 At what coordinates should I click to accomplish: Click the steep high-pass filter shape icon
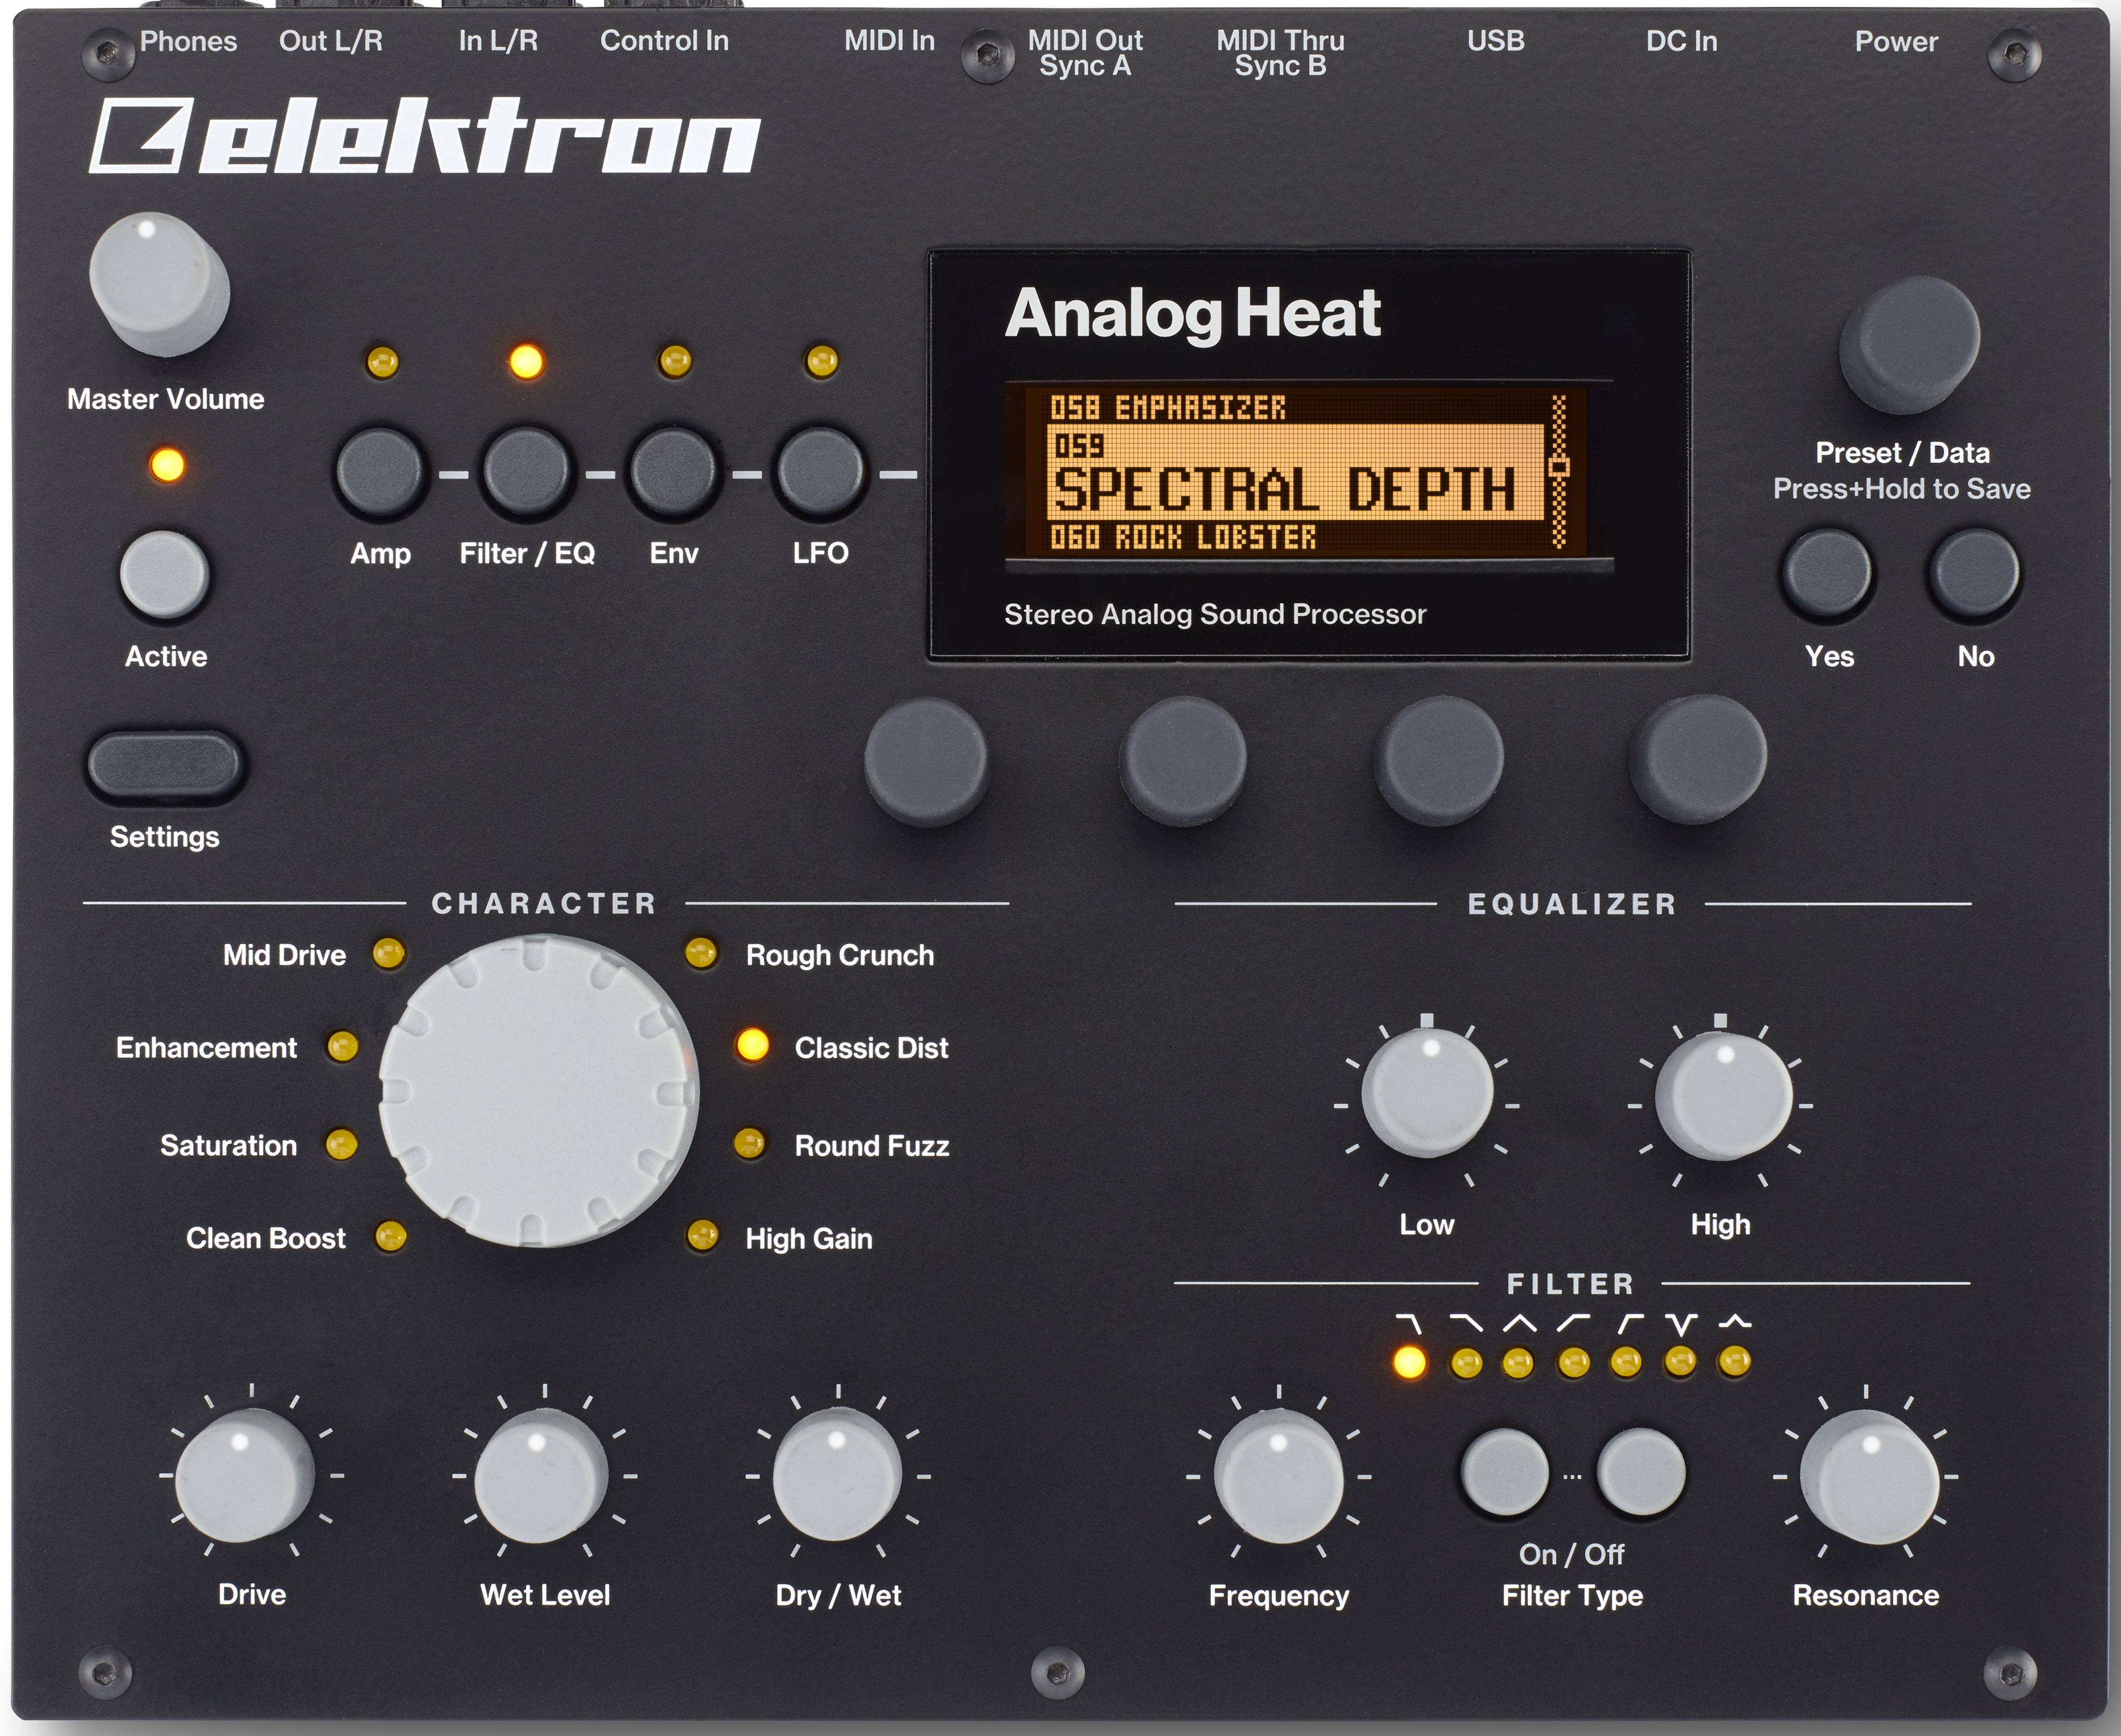1630,1324
